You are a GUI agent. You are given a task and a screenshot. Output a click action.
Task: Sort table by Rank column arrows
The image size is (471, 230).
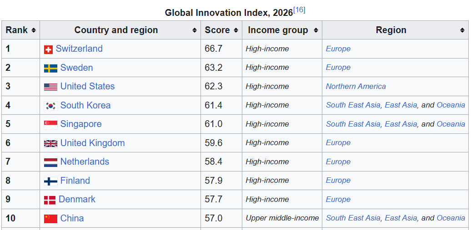click(x=33, y=30)
